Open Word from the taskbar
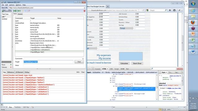The height and width of the screenshot is (111, 198). pos(193,52)
